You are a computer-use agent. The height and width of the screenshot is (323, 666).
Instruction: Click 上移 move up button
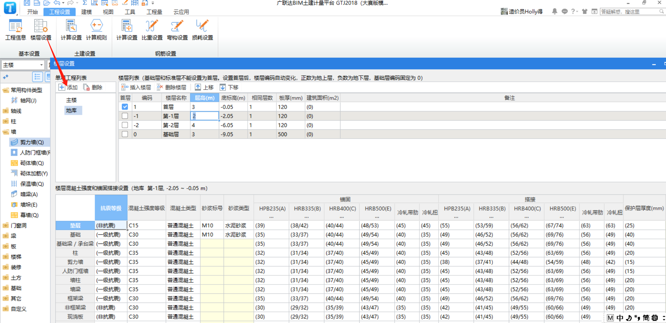click(204, 87)
